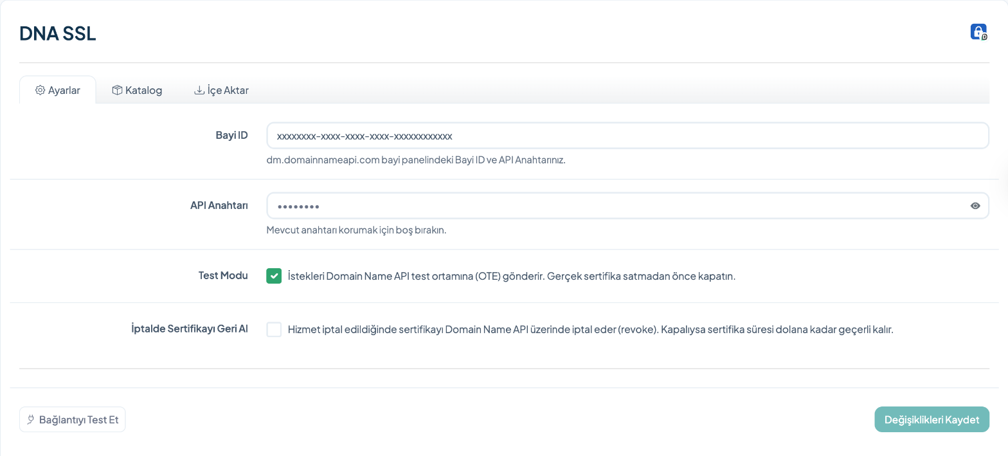Click the Bağlantıyı Test Et button

pos(73,419)
